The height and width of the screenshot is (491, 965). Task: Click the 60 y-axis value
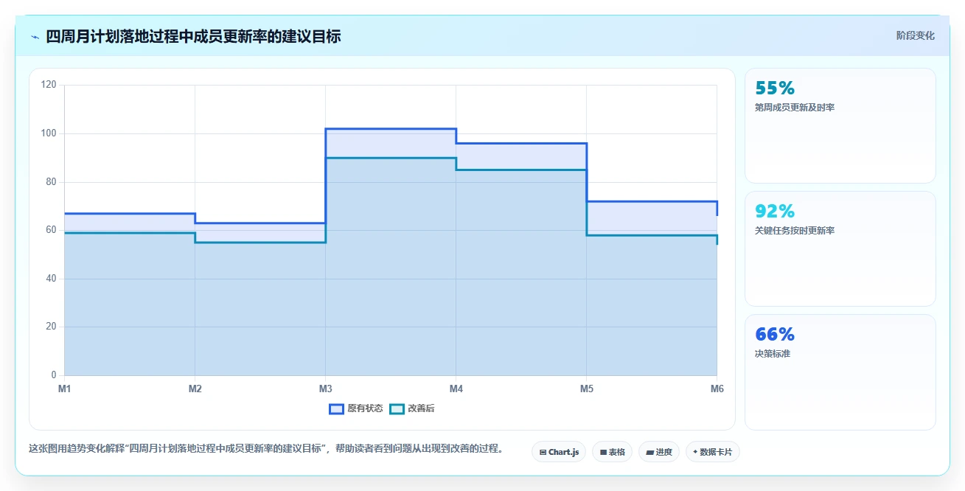51,230
